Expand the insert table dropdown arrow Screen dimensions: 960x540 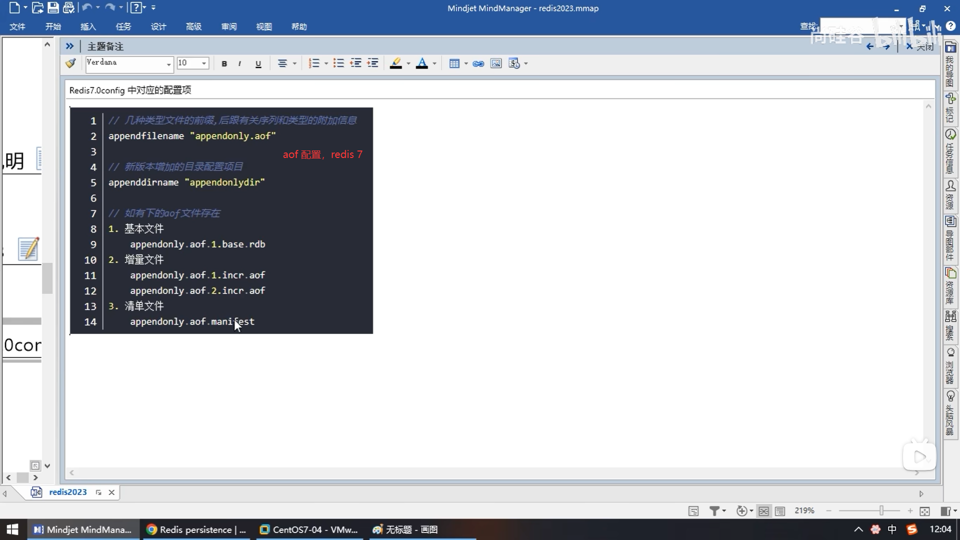tap(466, 63)
